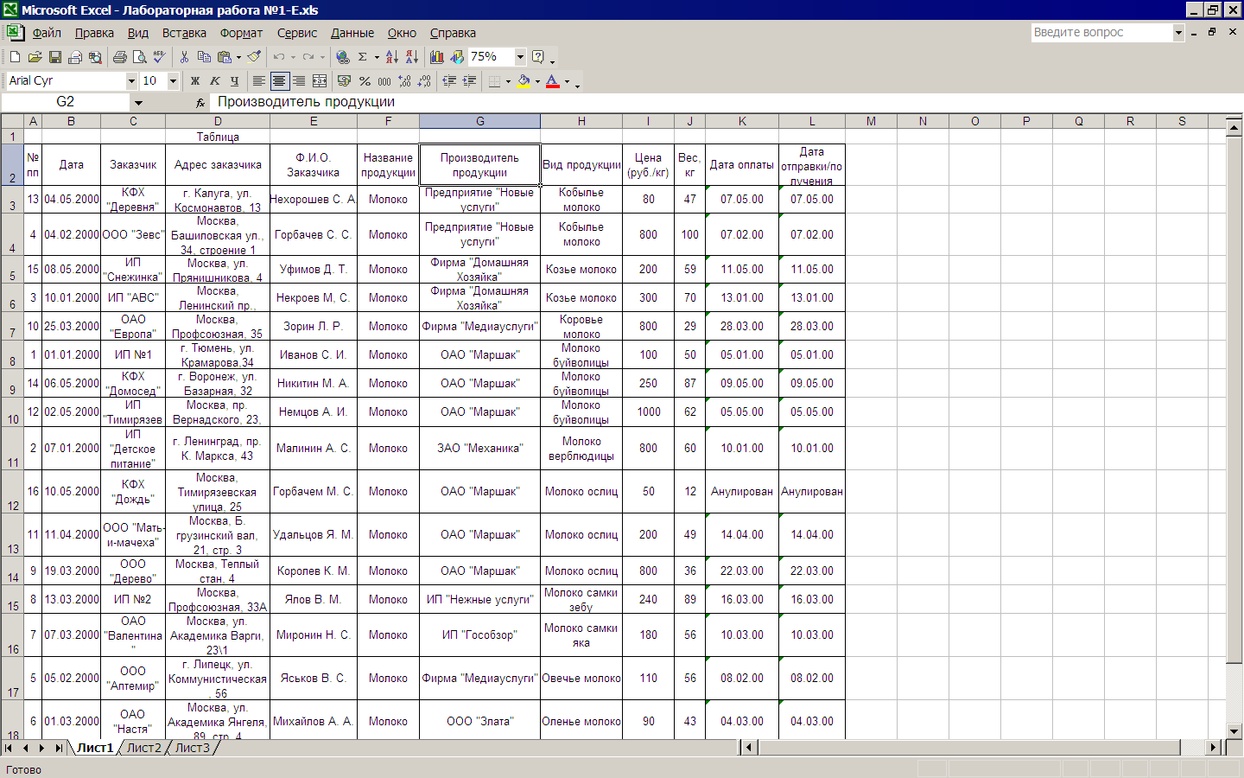Open the Вставка menu
Image resolution: width=1244 pixels, height=778 pixels.
tap(184, 33)
